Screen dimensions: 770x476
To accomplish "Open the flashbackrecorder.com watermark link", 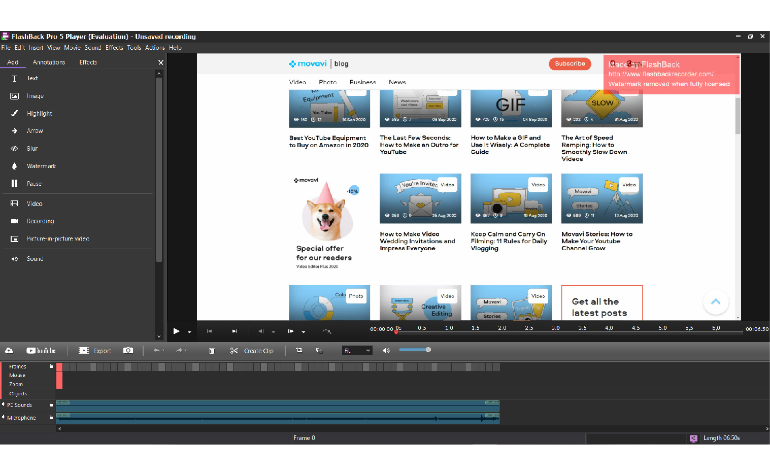I will pos(661,74).
